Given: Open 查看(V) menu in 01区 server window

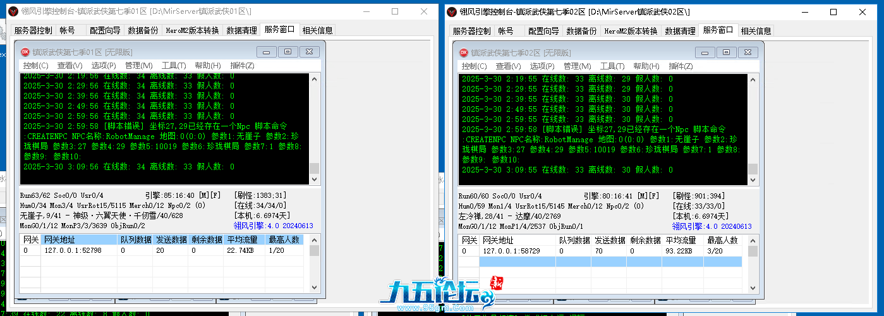Looking at the screenshot, I should (70, 65).
